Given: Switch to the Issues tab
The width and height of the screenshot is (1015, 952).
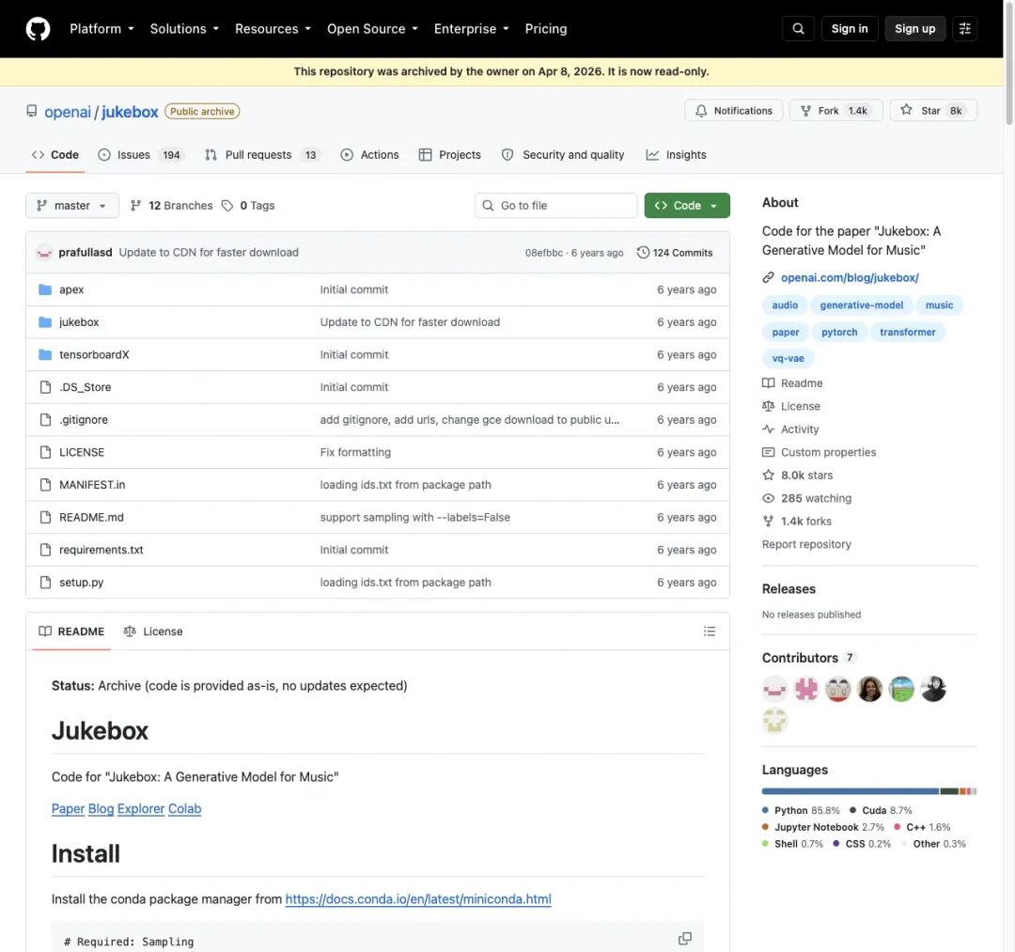Looking at the screenshot, I should (x=141, y=155).
